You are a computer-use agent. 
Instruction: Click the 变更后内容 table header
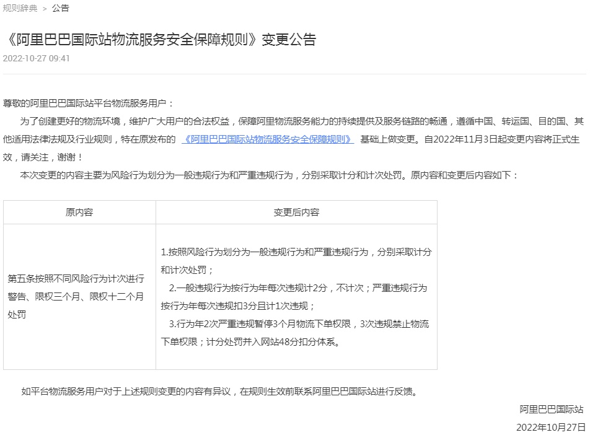point(296,212)
